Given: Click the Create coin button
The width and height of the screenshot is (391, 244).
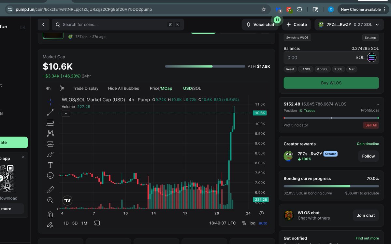Looking at the screenshot, I should [x=297, y=24].
